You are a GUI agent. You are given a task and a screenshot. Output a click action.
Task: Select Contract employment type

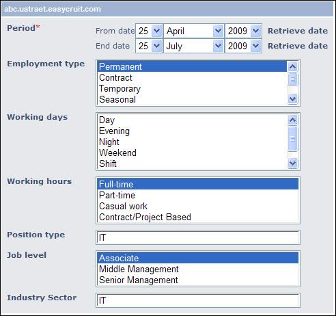(x=192, y=77)
